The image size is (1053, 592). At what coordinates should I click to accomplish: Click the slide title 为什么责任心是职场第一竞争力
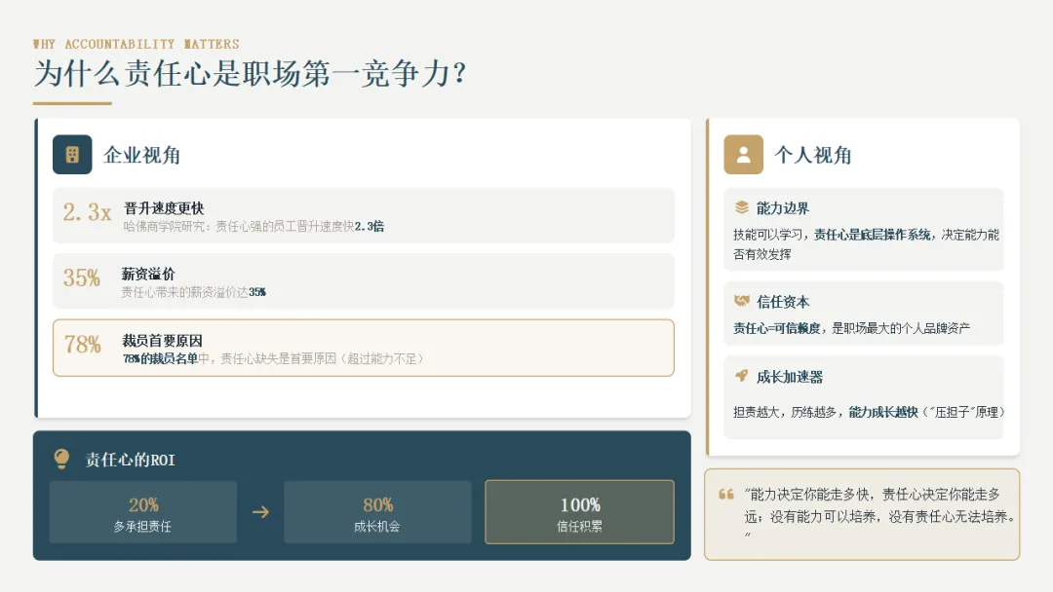click(x=250, y=73)
